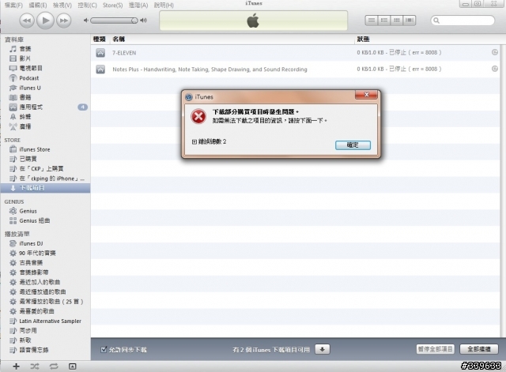Screen dimensions: 506x372
Task: Open the Store(S) menu
Action: coord(112,6)
